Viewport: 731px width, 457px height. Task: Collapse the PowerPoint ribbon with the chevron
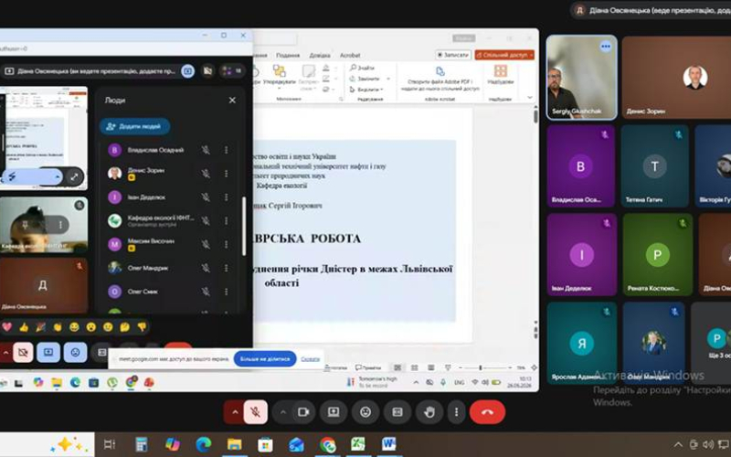pos(530,98)
